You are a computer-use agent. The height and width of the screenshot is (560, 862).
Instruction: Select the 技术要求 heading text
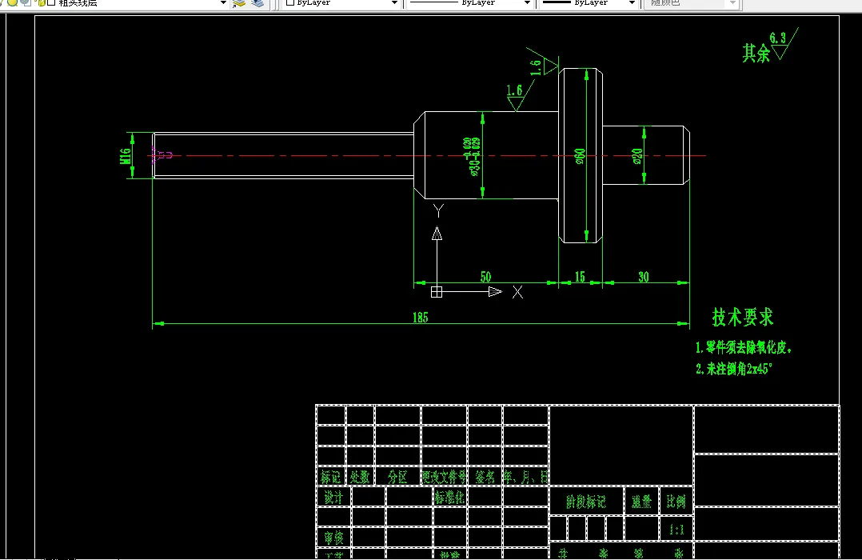click(x=743, y=318)
